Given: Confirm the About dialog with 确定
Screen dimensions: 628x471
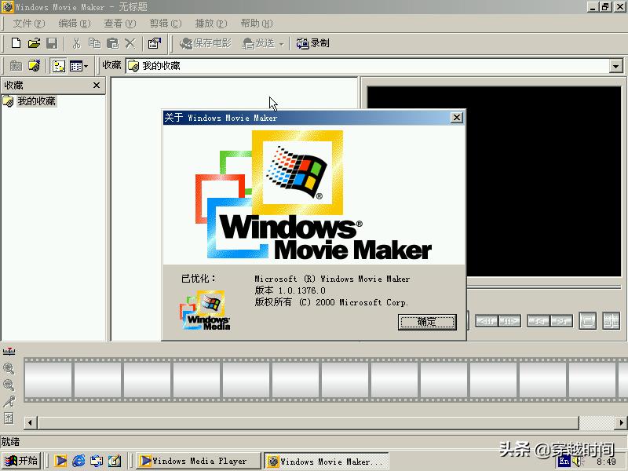Looking at the screenshot, I should pyautogui.click(x=426, y=322).
